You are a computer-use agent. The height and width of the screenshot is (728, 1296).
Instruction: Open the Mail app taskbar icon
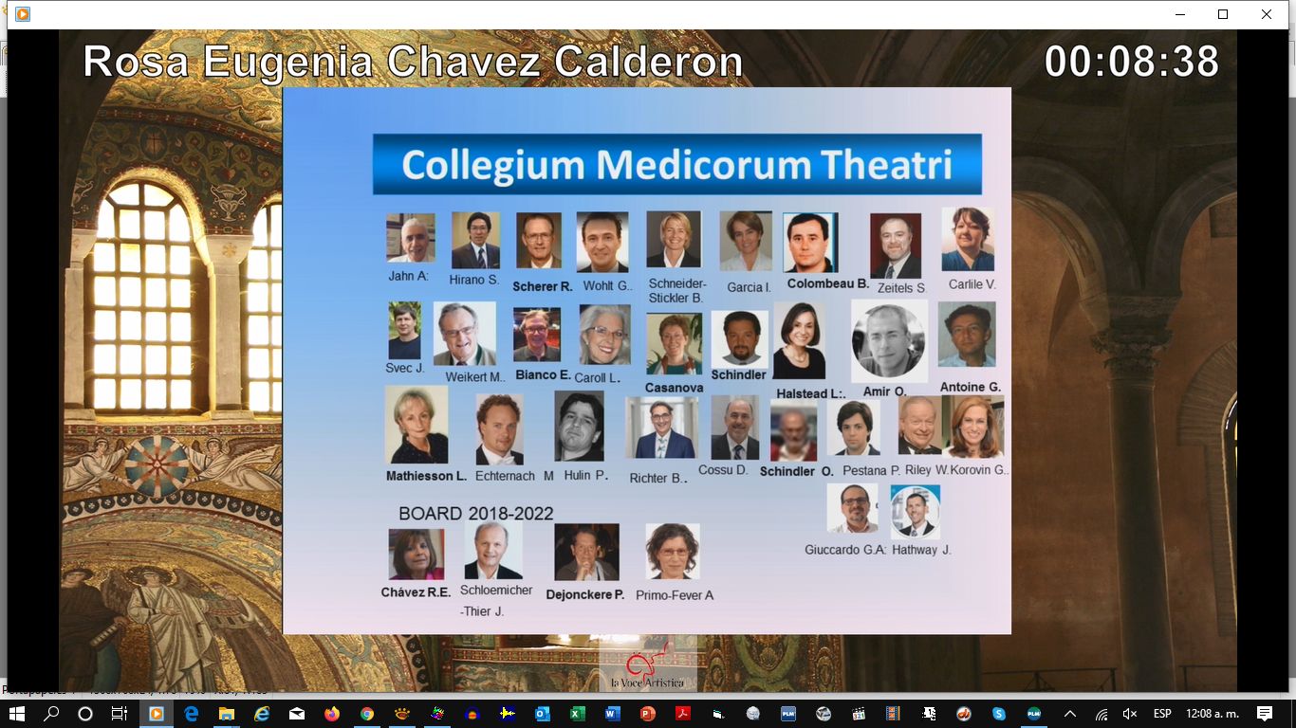(x=296, y=714)
